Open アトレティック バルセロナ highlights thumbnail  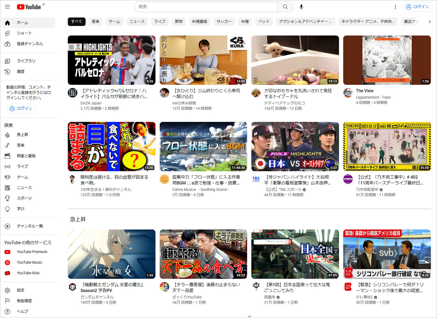point(111,60)
